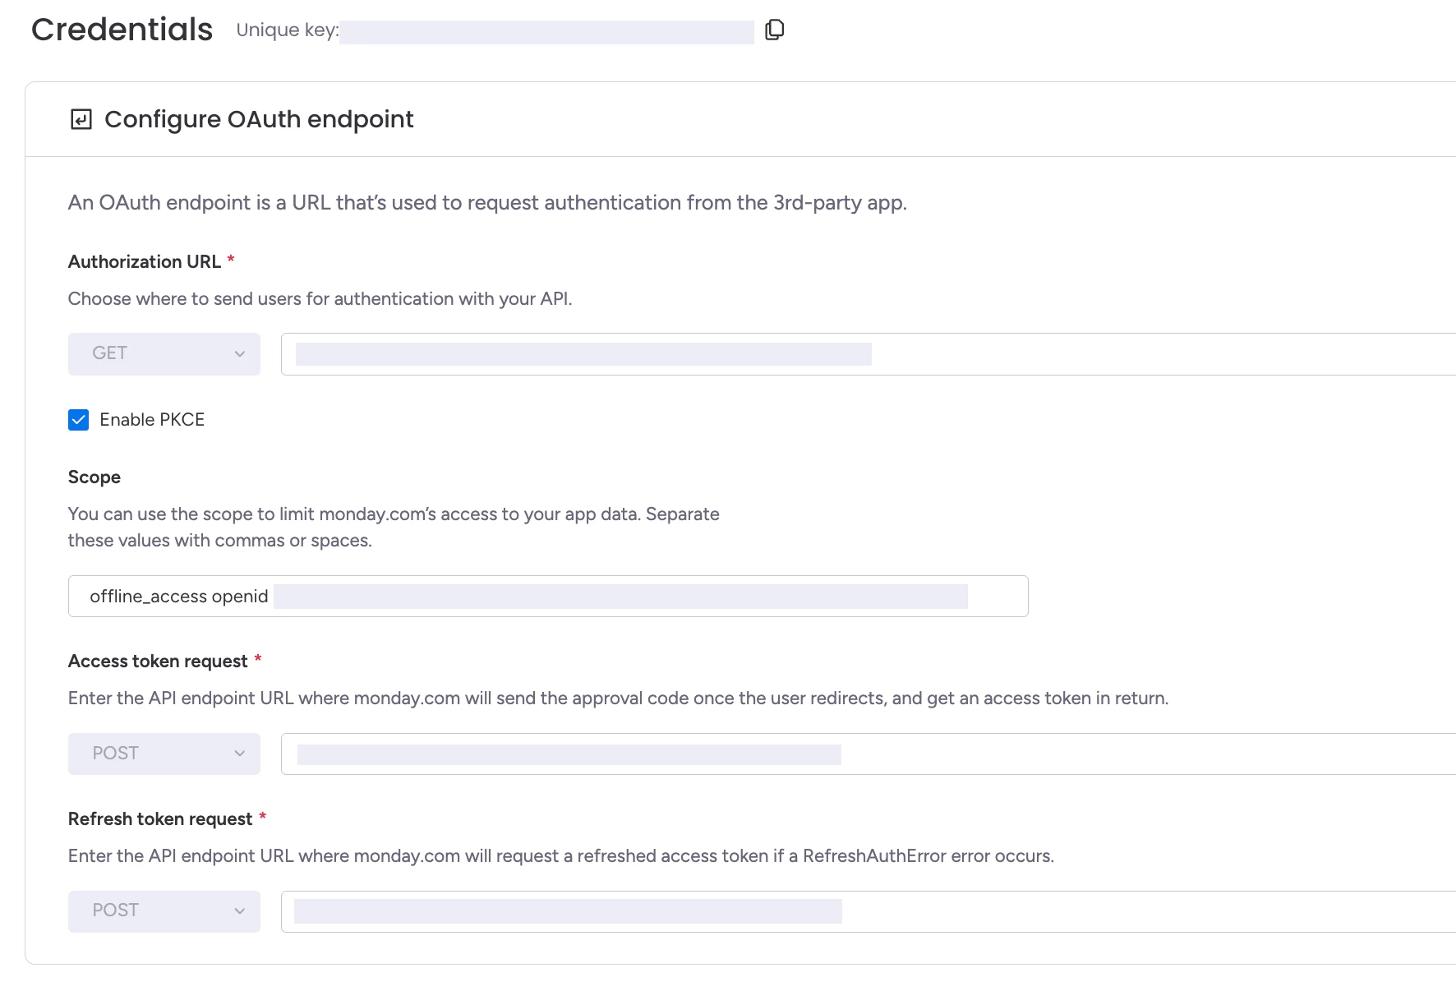Click the Scope section label
This screenshot has height=991, width=1456.
94,477
